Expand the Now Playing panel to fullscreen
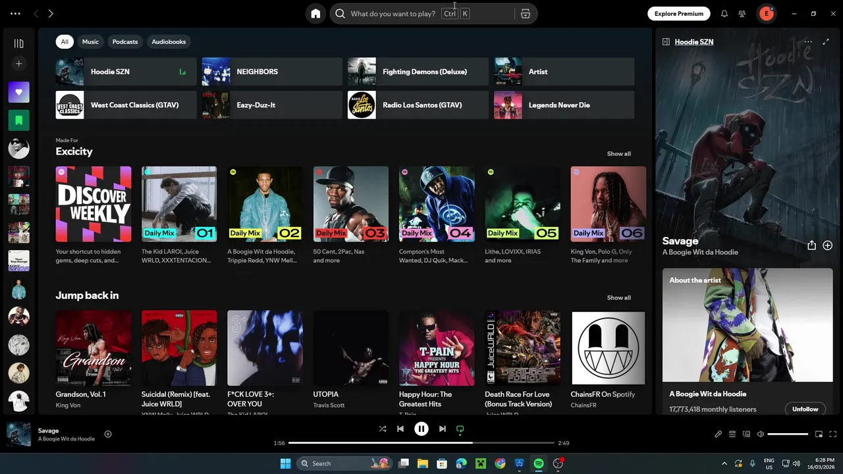 tap(827, 41)
